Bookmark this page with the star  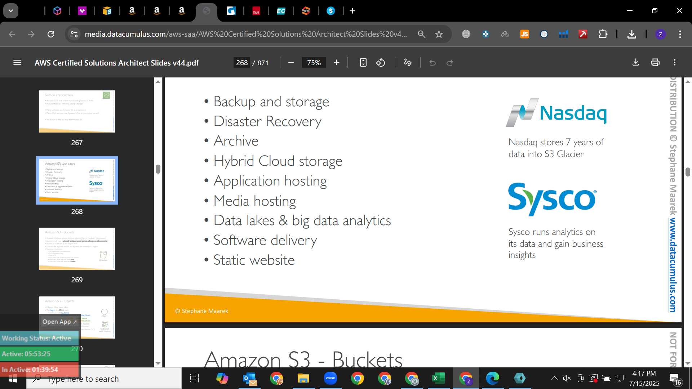[439, 34]
